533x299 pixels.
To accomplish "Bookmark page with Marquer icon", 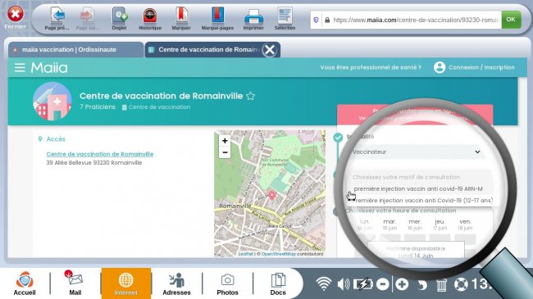I will (x=181, y=16).
